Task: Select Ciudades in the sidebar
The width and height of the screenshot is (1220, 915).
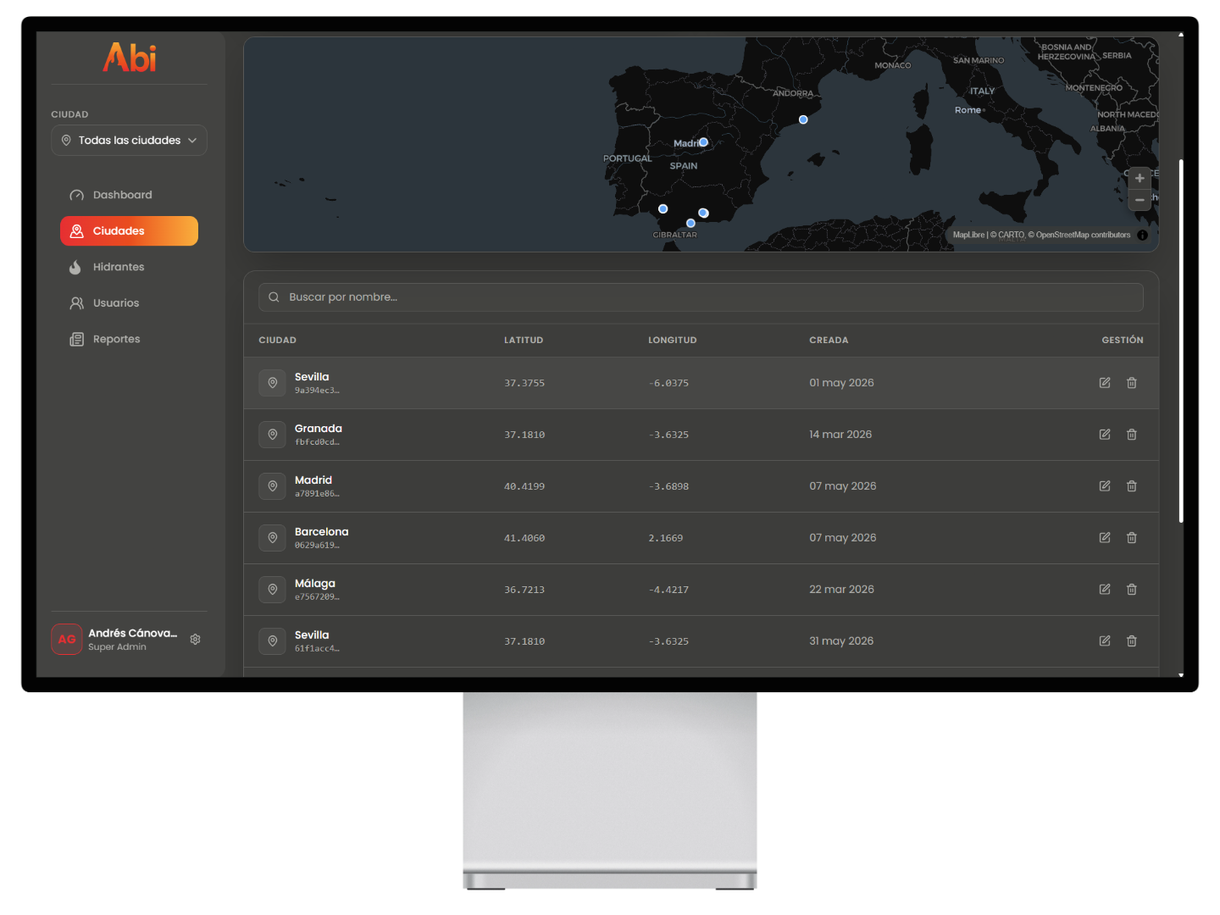Action: pos(129,231)
